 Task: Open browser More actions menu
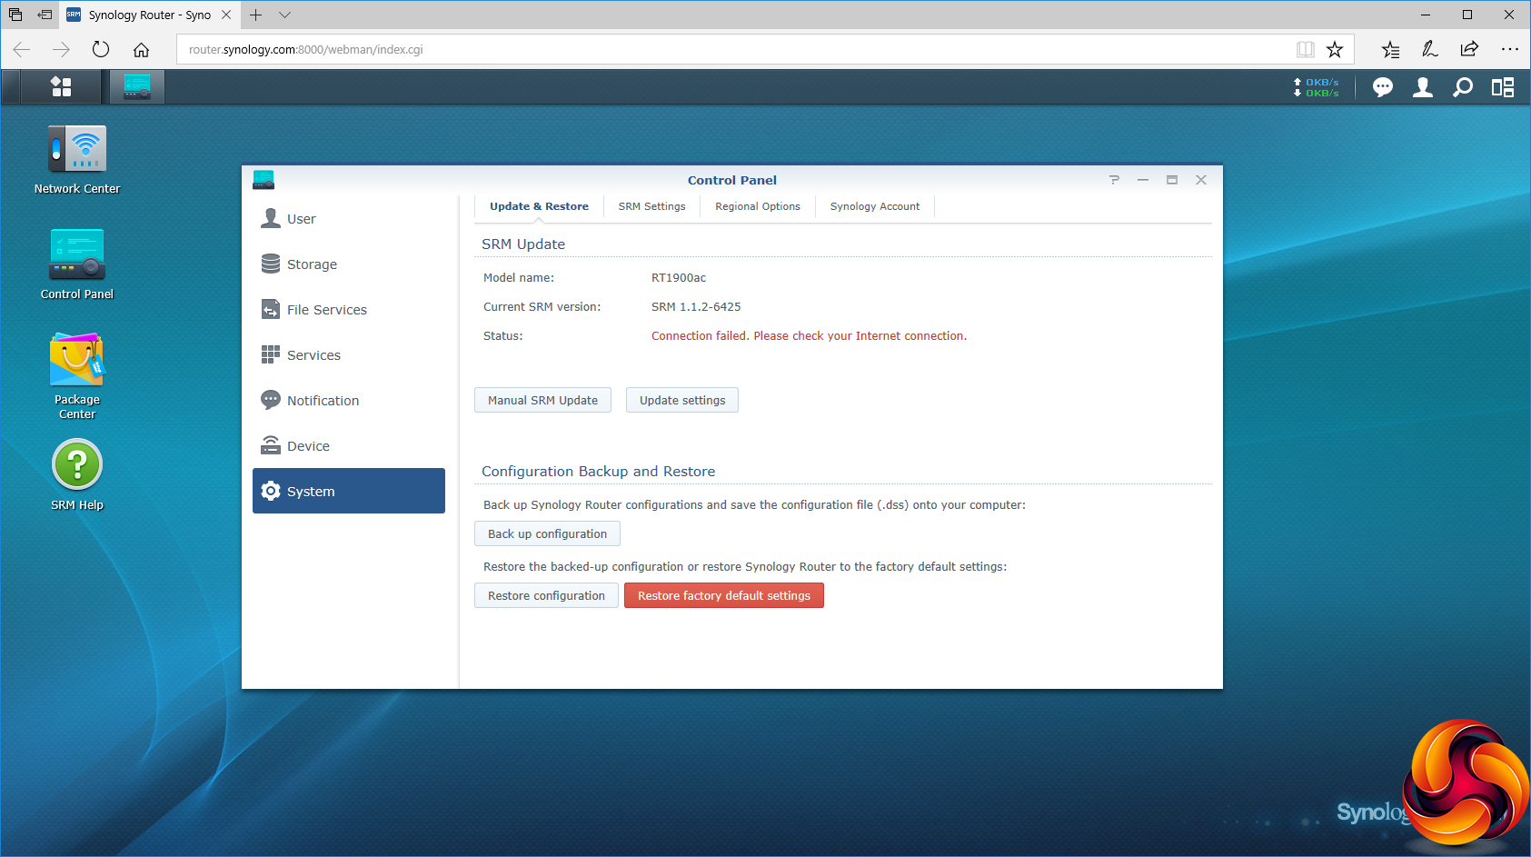1510,50
